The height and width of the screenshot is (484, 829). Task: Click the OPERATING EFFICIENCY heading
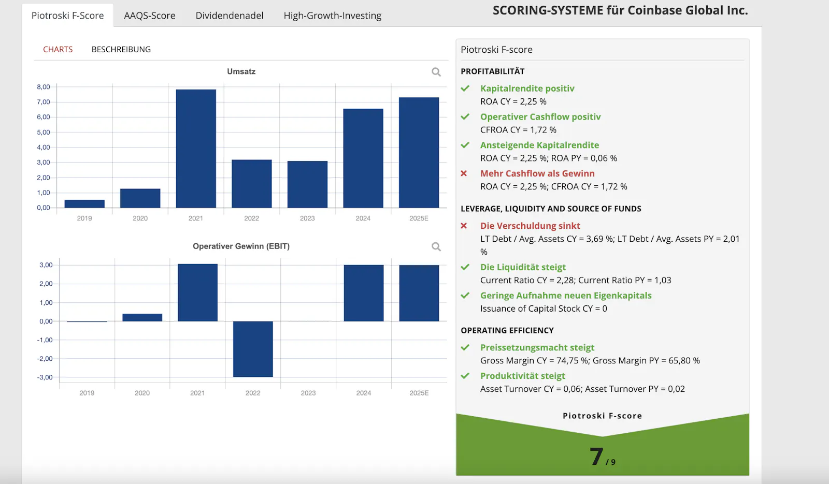tap(507, 330)
